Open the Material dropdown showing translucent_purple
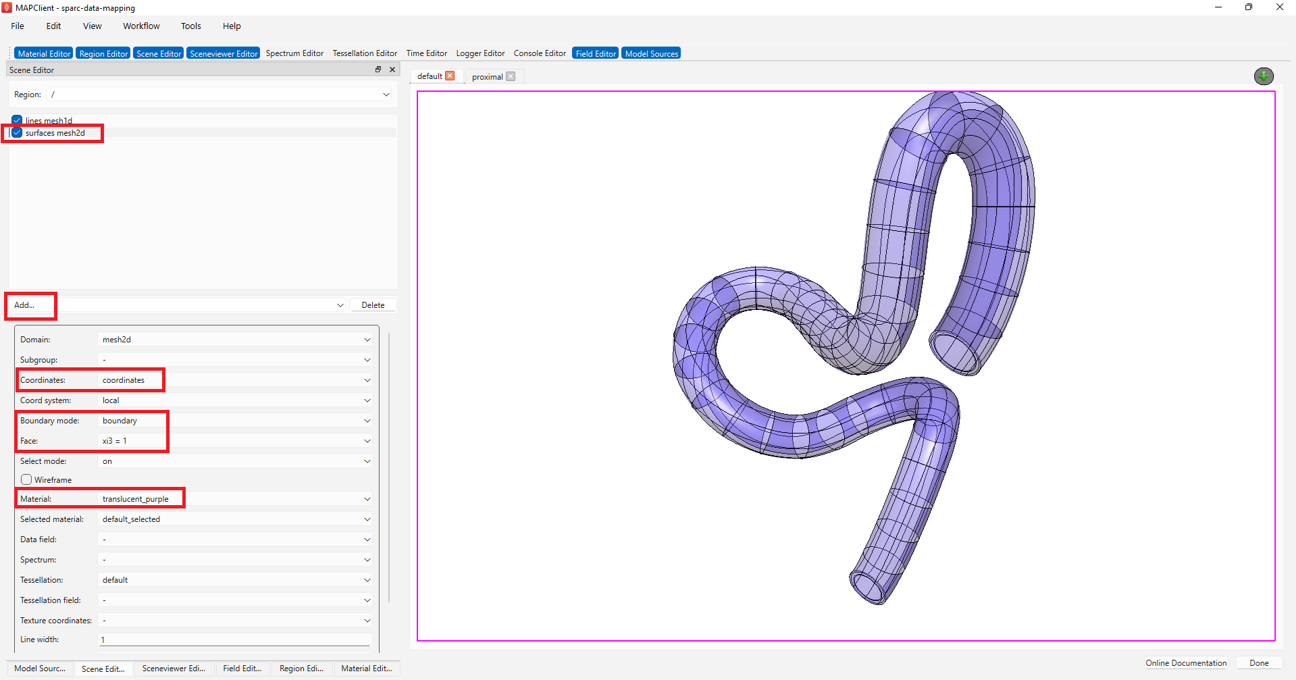This screenshot has width=1296, height=680. point(236,499)
